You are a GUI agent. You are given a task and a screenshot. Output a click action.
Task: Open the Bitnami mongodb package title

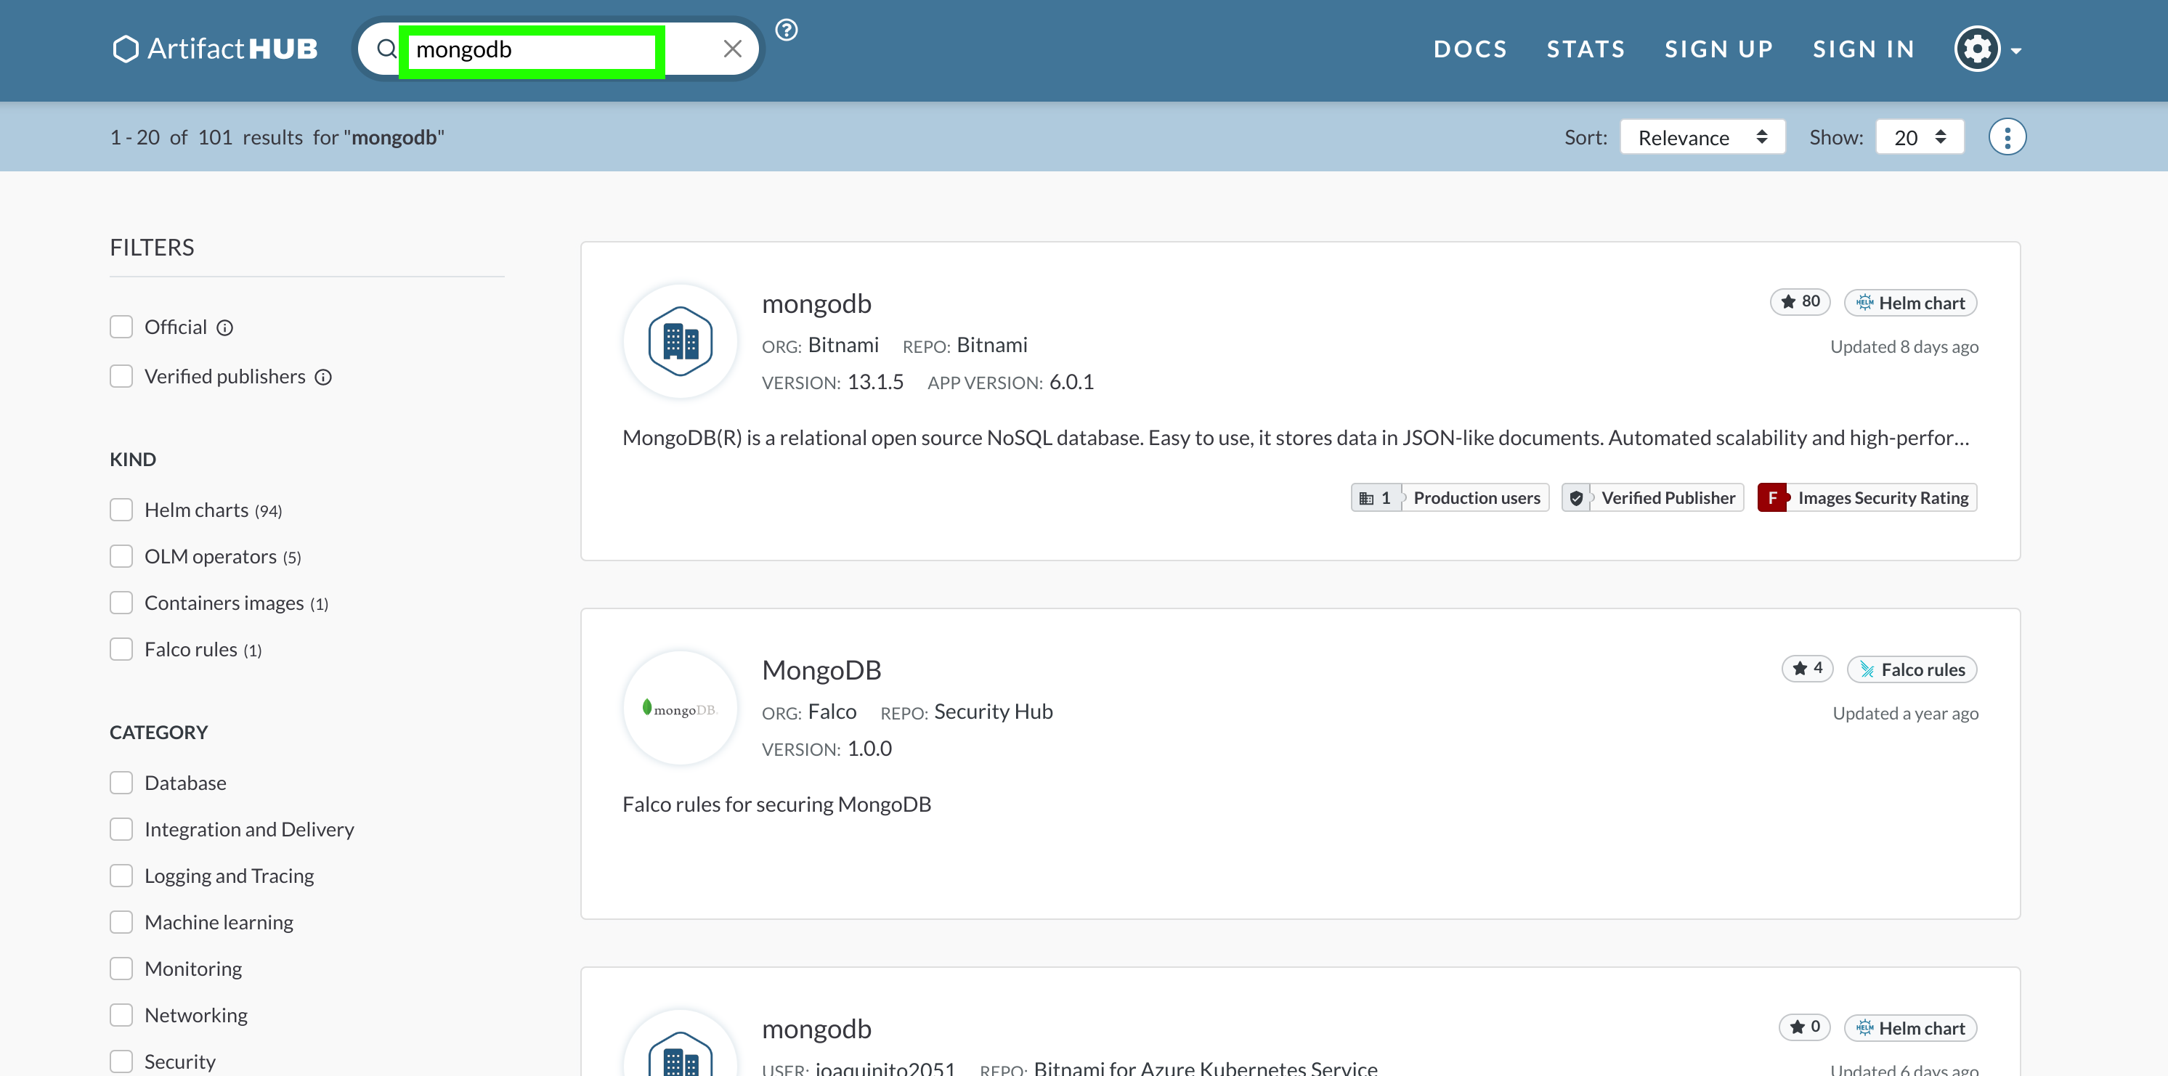coord(816,303)
